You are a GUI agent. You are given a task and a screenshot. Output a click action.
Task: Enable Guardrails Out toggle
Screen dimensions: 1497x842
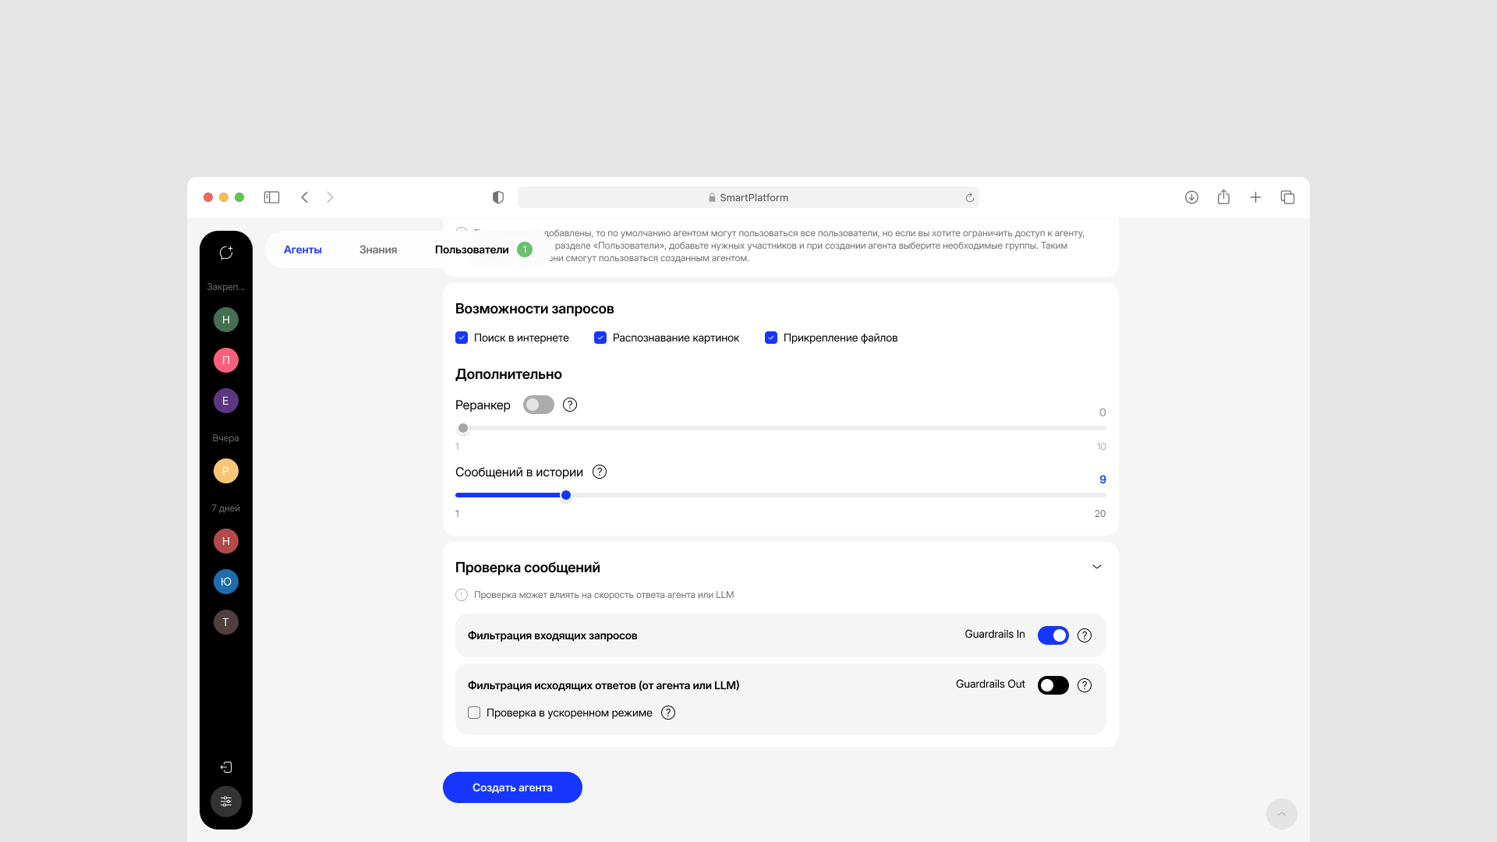pos(1053,685)
